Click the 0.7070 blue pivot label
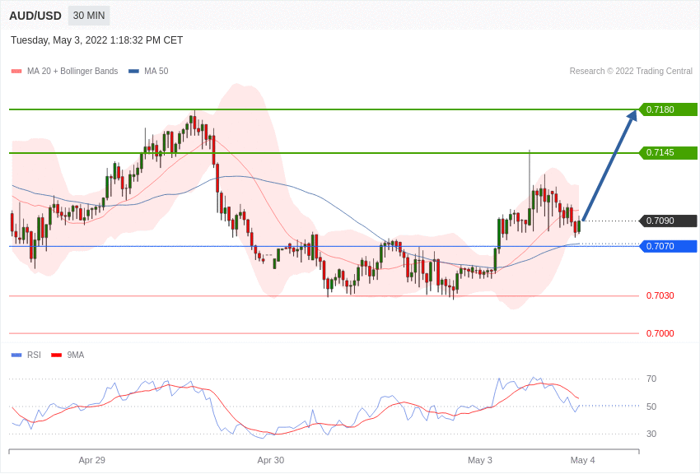This screenshot has height=474, width=700. pyautogui.click(x=669, y=246)
